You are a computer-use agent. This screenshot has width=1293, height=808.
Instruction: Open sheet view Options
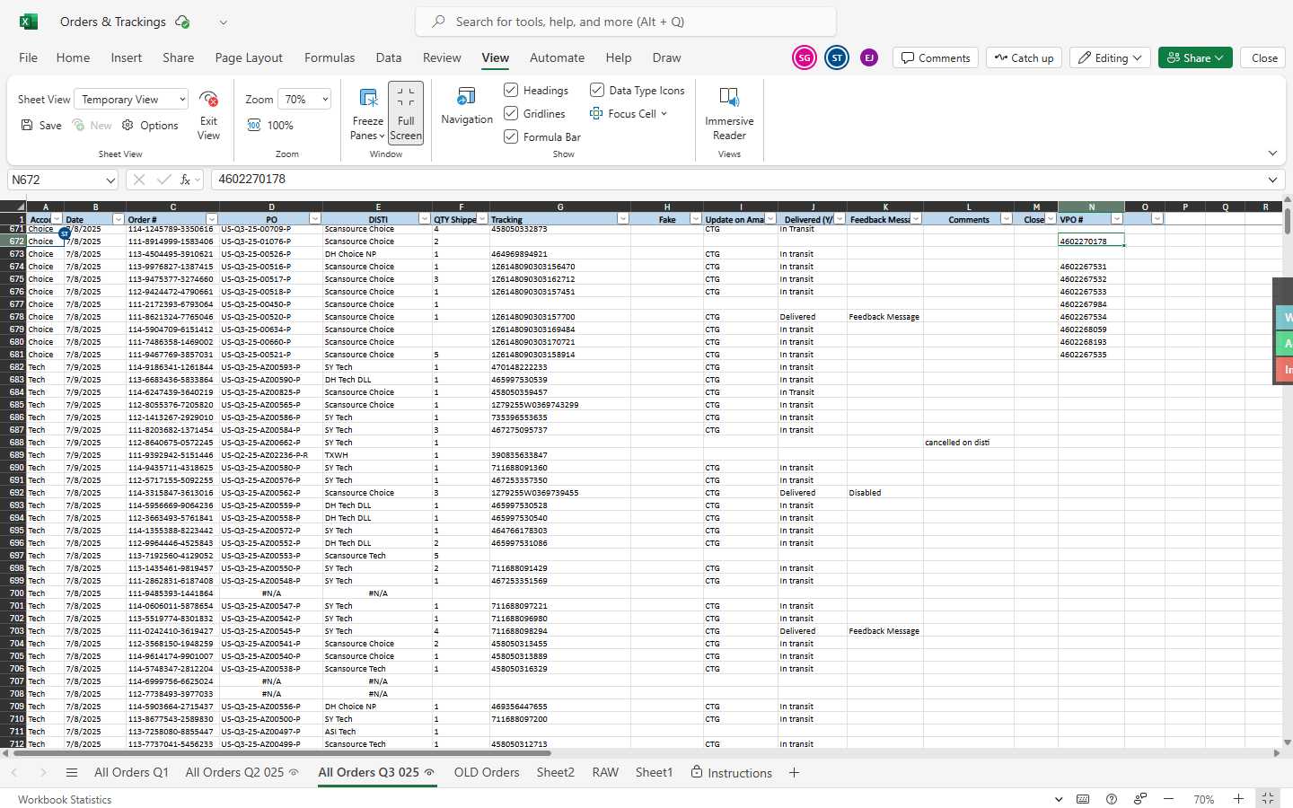pos(150,126)
